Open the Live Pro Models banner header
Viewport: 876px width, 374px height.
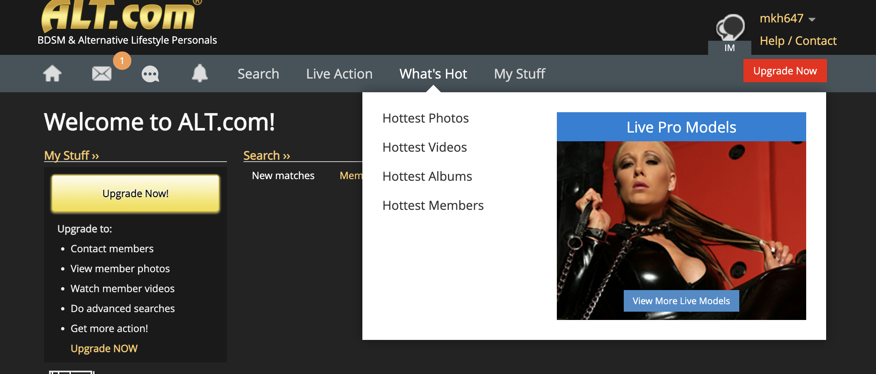click(682, 127)
